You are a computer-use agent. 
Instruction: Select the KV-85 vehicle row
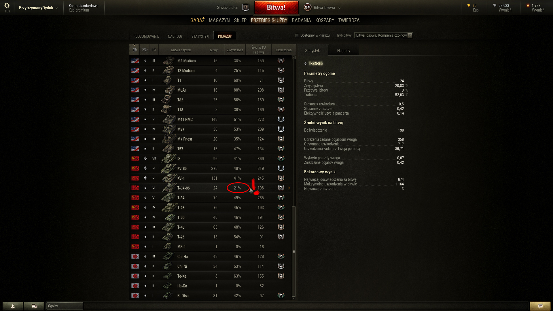click(211, 168)
